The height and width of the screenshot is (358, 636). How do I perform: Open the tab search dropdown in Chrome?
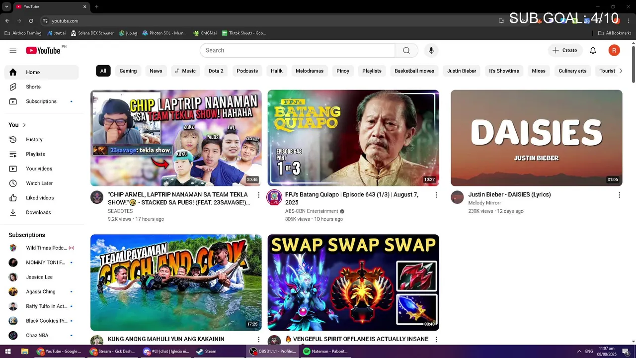pos(6,6)
